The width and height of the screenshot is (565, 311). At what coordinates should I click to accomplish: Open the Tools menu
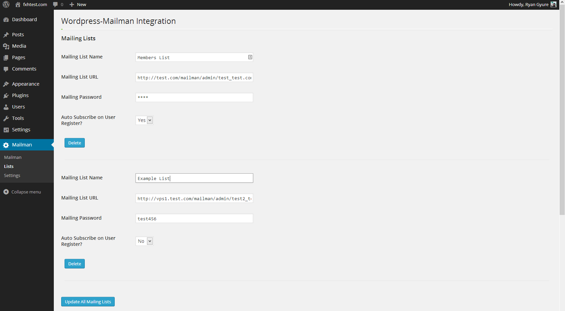tap(27, 118)
